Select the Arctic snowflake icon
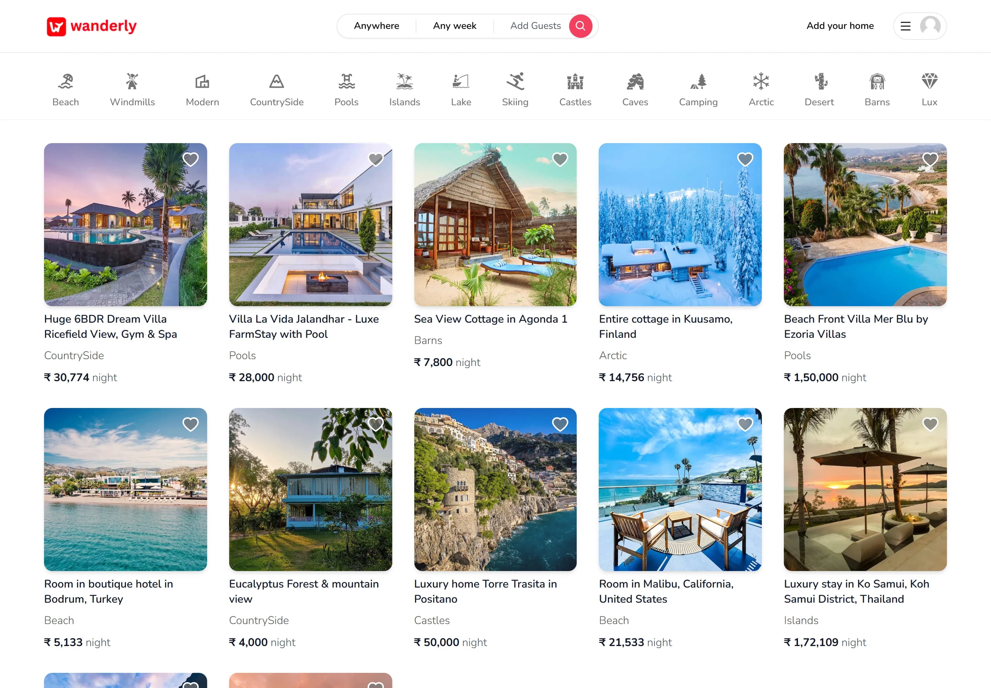 pos(761,81)
